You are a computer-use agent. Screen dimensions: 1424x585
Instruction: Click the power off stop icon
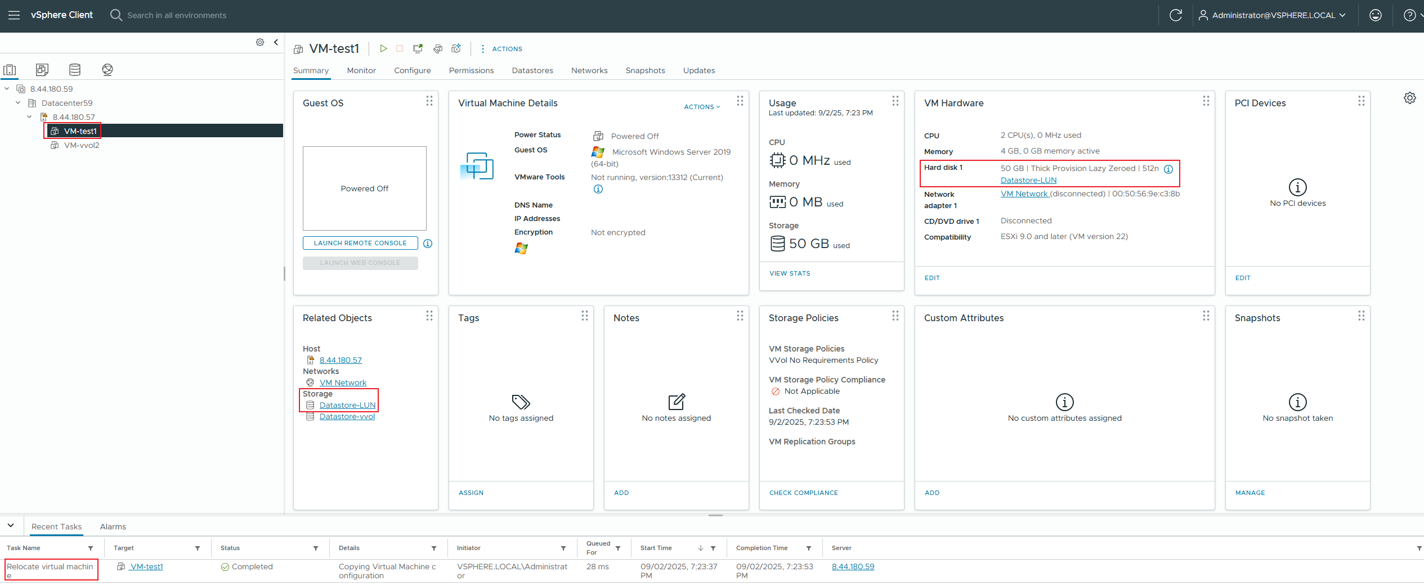pyautogui.click(x=400, y=49)
